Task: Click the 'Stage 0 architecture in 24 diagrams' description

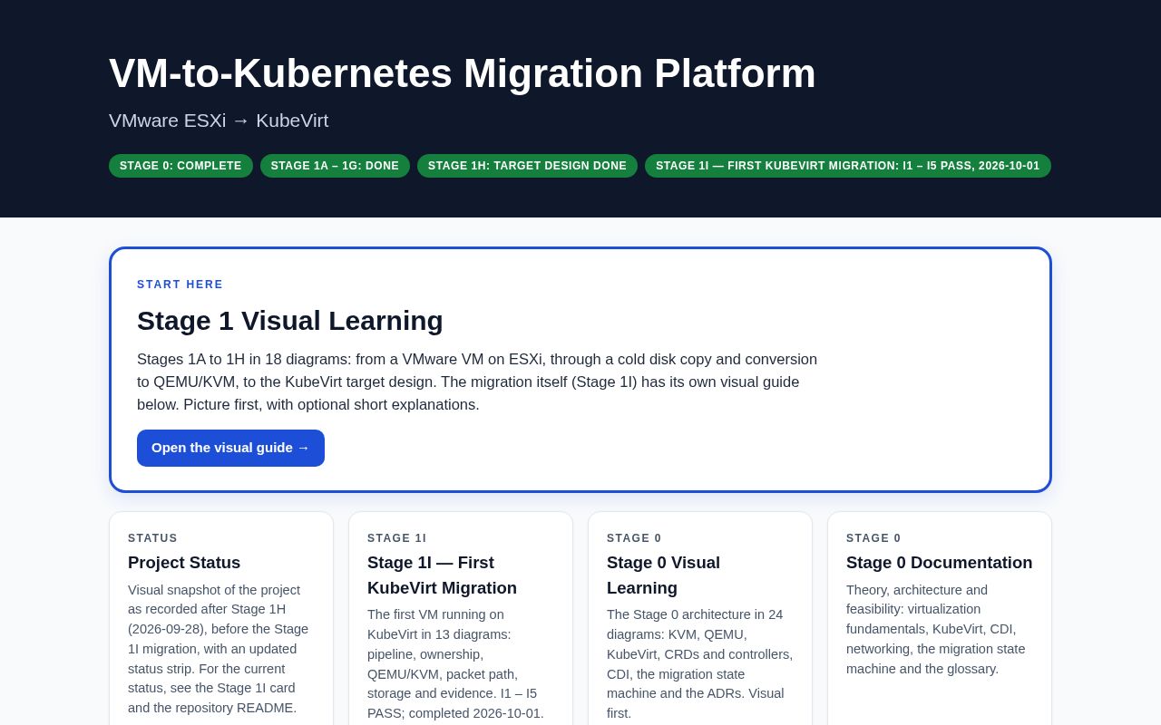Action: pyautogui.click(x=699, y=663)
